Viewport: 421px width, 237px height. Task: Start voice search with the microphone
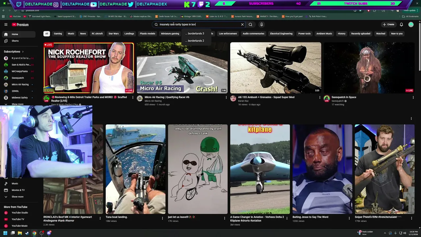point(261,24)
